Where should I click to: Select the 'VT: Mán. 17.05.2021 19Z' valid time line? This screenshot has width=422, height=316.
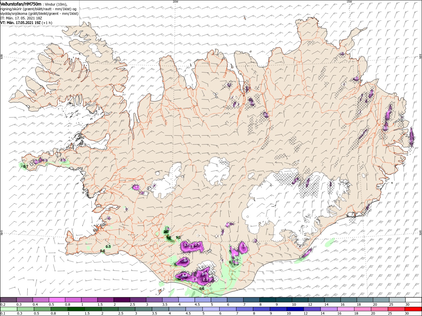pos(20,23)
